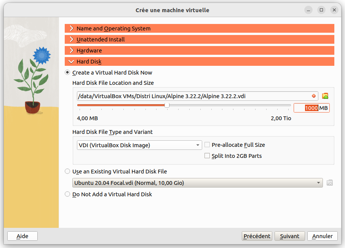Click the disabled disk chooser icon beside Ubuntu entry
Screen dimensions: 345x248
click(x=330, y=183)
